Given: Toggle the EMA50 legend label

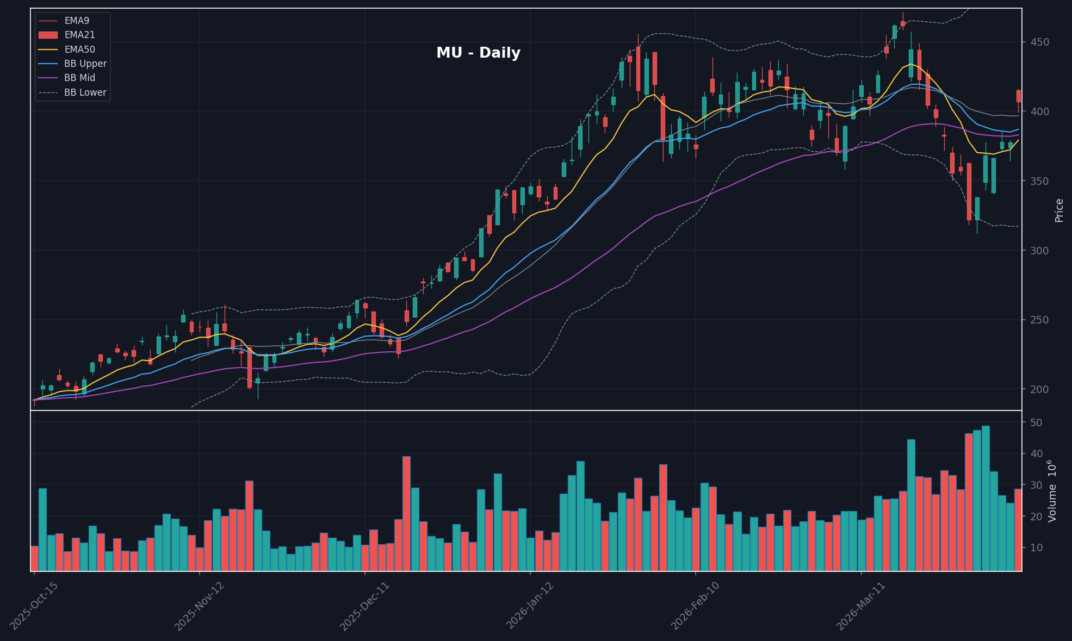Looking at the screenshot, I should point(79,49).
